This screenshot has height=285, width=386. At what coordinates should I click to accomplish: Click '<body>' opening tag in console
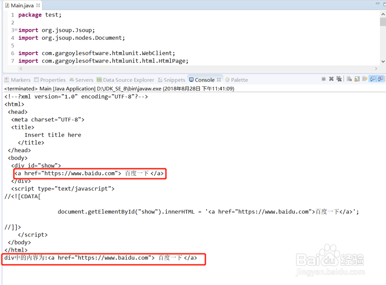pos(18,158)
